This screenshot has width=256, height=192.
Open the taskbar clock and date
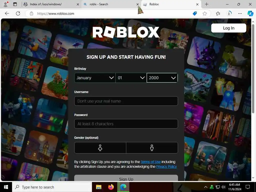tap(234, 187)
